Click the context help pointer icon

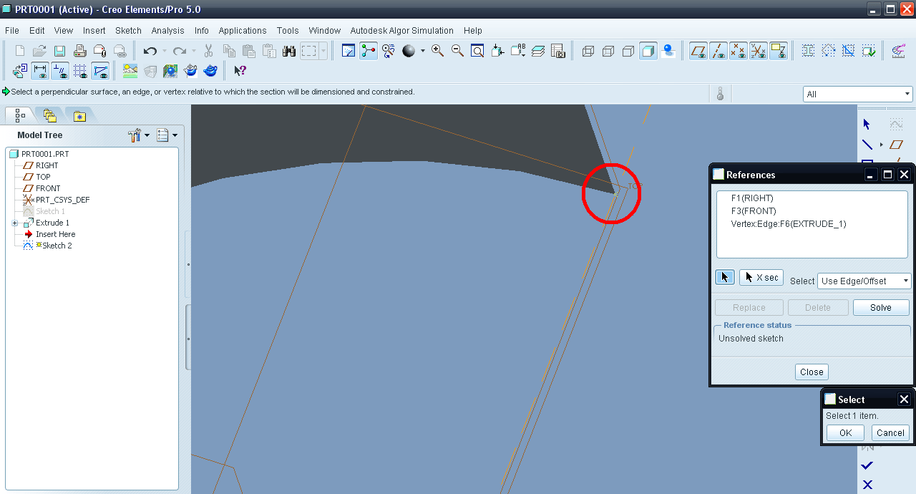click(x=240, y=71)
